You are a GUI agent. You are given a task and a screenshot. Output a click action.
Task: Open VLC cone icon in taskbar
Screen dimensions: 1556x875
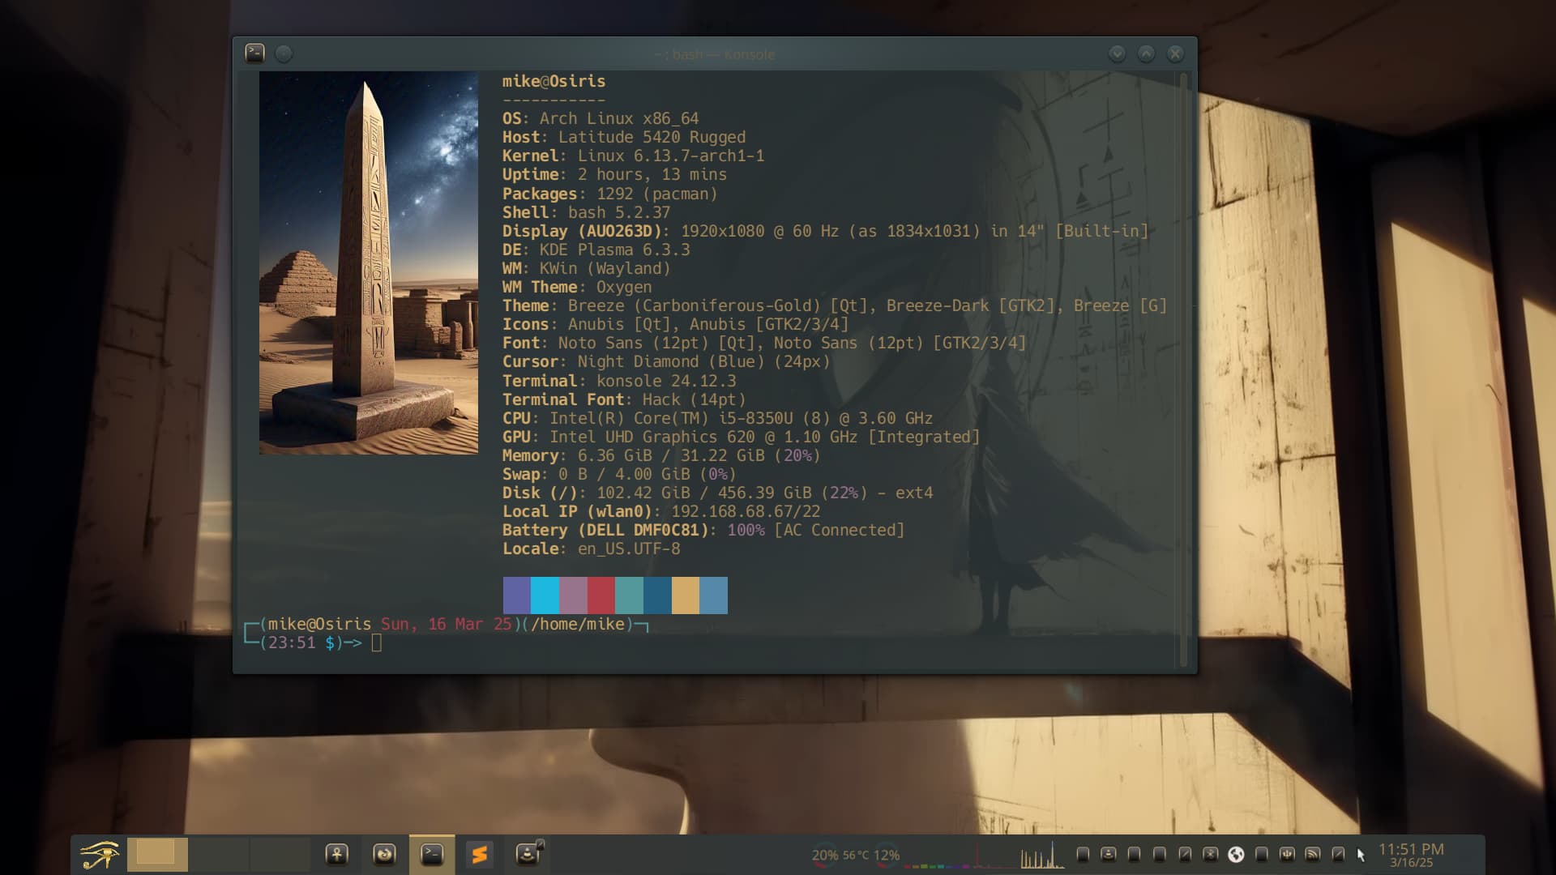pos(528,854)
